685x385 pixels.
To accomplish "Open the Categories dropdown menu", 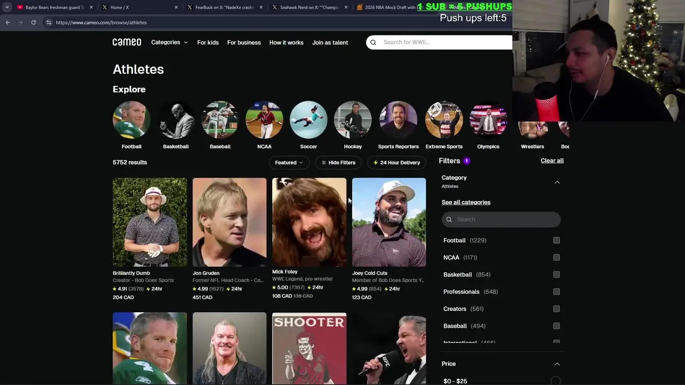I will 169,42.
